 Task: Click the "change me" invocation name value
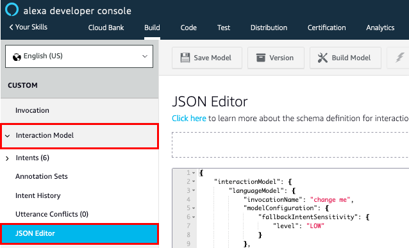(330, 200)
